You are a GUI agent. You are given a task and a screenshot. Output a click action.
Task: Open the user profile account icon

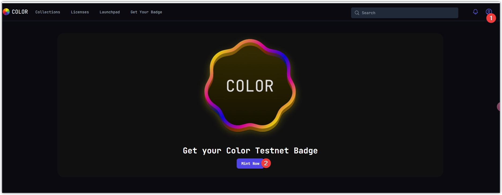(488, 11)
